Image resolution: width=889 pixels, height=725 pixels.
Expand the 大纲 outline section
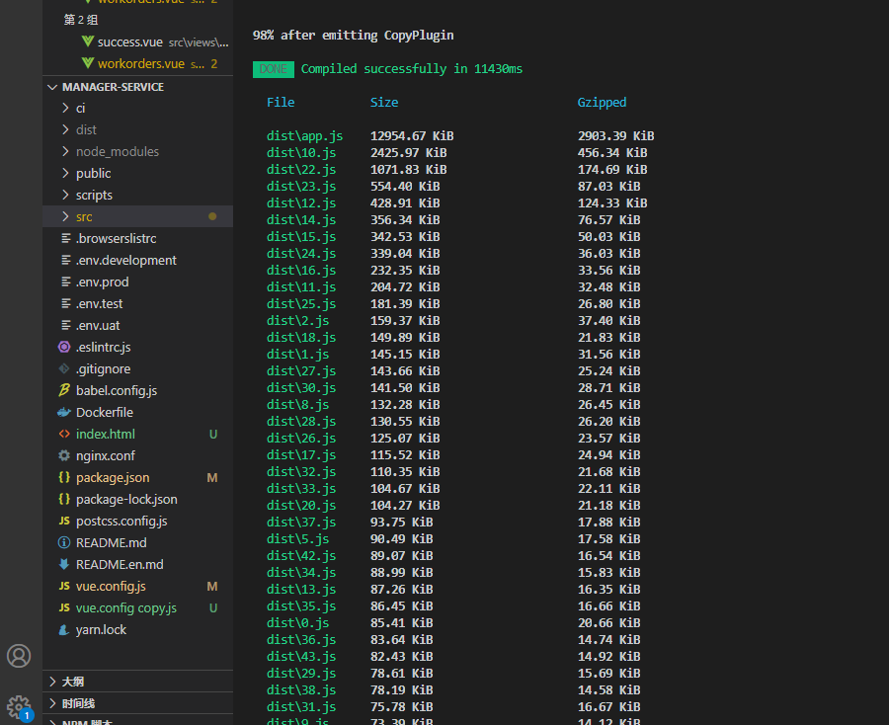click(52, 682)
